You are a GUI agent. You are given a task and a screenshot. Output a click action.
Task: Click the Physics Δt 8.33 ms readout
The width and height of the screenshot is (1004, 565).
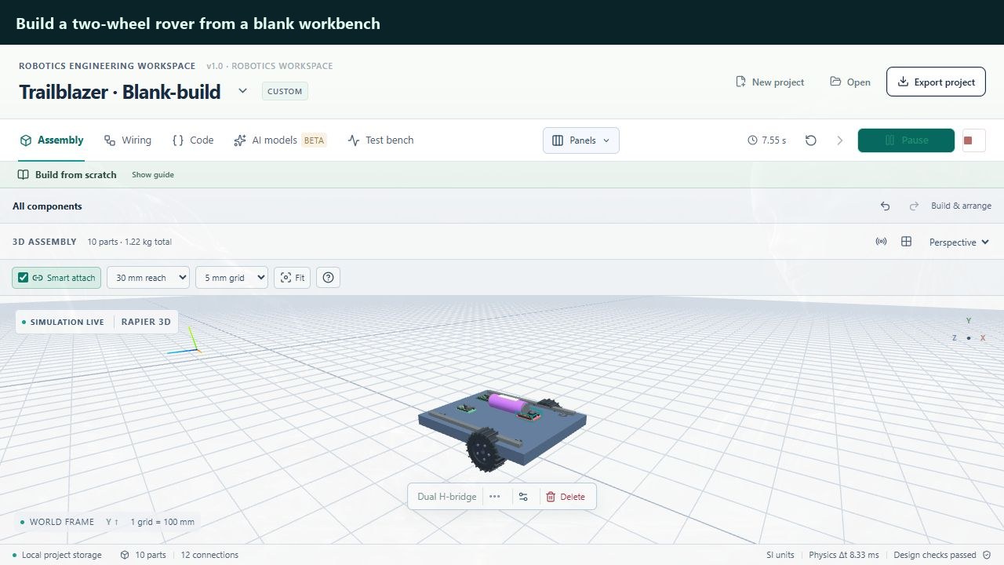tap(844, 555)
